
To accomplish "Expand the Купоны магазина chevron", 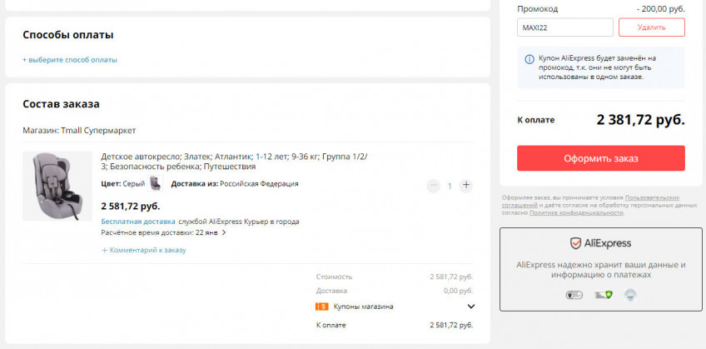I will click(x=470, y=307).
